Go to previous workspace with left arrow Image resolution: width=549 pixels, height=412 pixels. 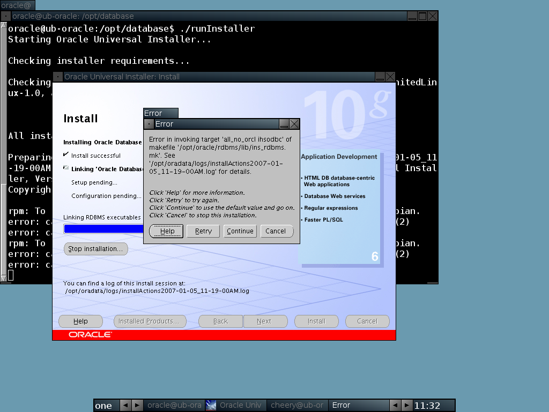[x=125, y=406]
